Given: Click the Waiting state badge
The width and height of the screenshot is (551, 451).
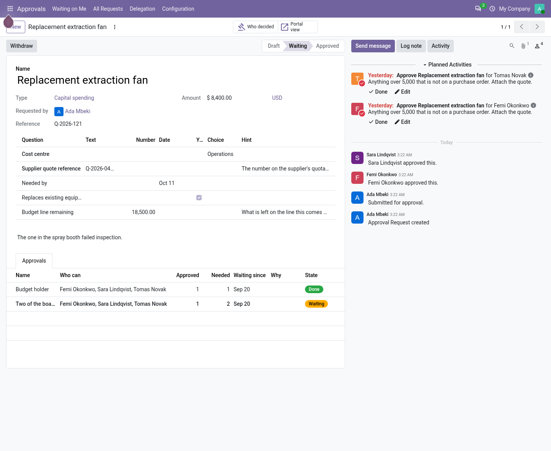Looking at the screenshot, I should [316, 304].
